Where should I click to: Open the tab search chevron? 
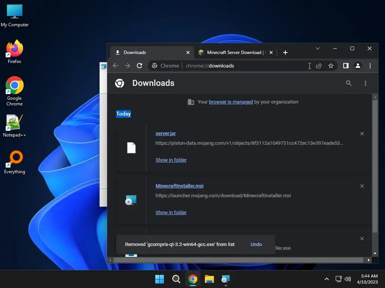317,48
